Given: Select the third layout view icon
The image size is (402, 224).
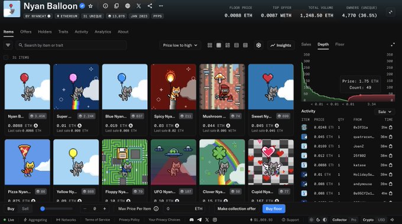Looking at the screenshot, I should pyautogui.click(x=228, y=45).
